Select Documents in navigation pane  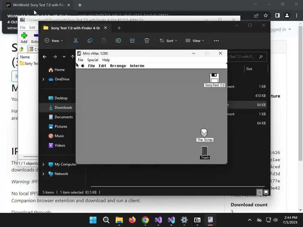61,117
